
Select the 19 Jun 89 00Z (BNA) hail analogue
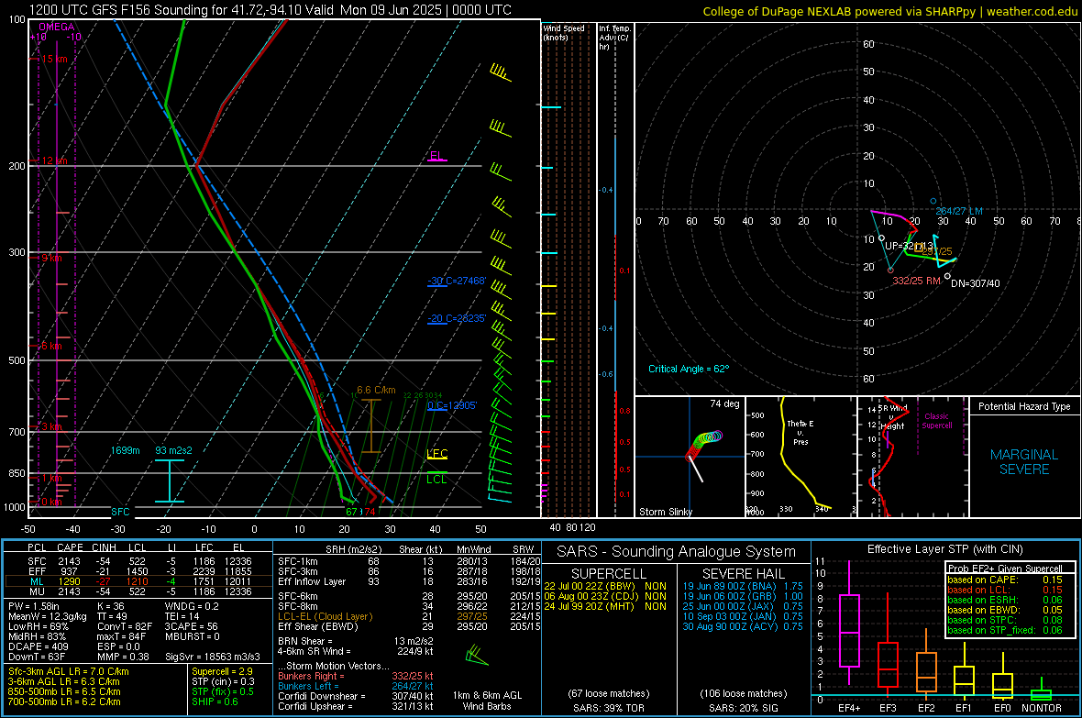[x=743, y=586]
